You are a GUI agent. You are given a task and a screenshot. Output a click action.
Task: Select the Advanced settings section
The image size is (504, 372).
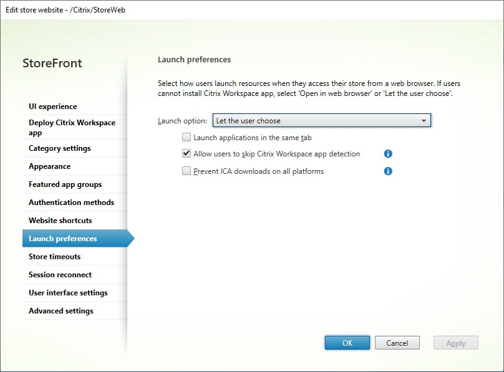pyautogui.click(x=61, y=310)
